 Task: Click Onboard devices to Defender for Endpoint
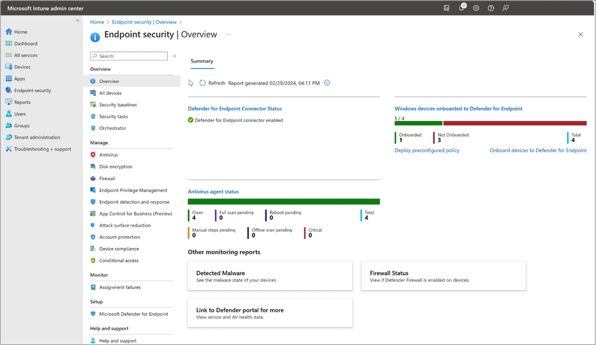click(x=538, y=150)
